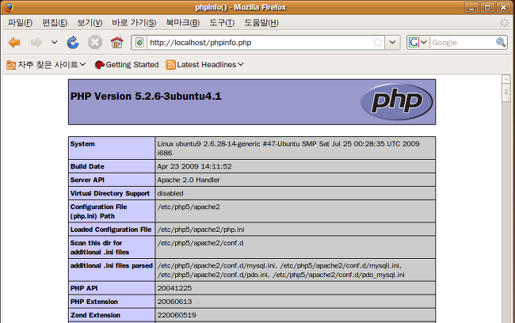The width and height of the screenshot is (515, 323).
Task: Close the Firefox window
Action: [x=503, y=7]
